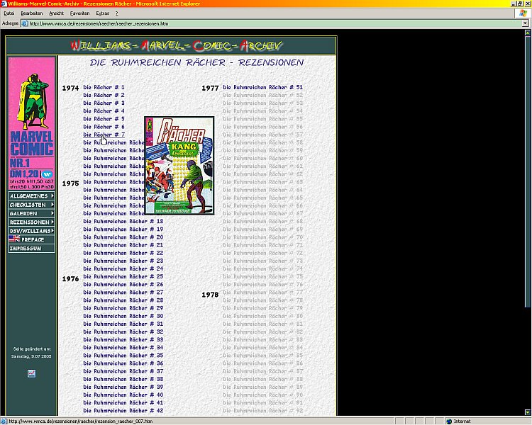This screenshot has width=532, height=425.
Task: Open review Die Rächer # 6
Action: point(104,127)
